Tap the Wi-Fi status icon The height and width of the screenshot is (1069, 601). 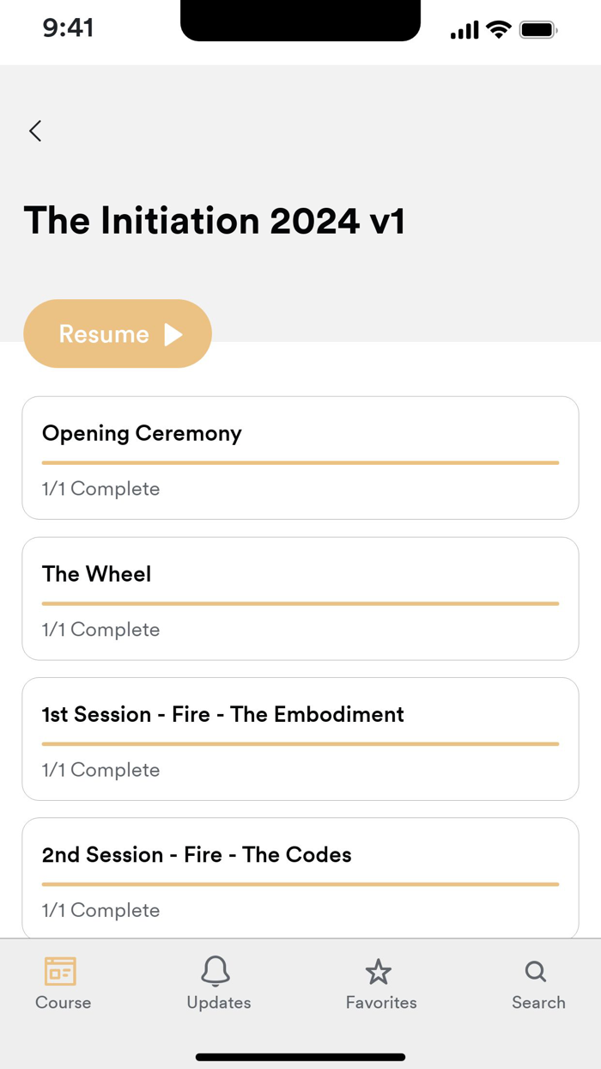[498, 30]
